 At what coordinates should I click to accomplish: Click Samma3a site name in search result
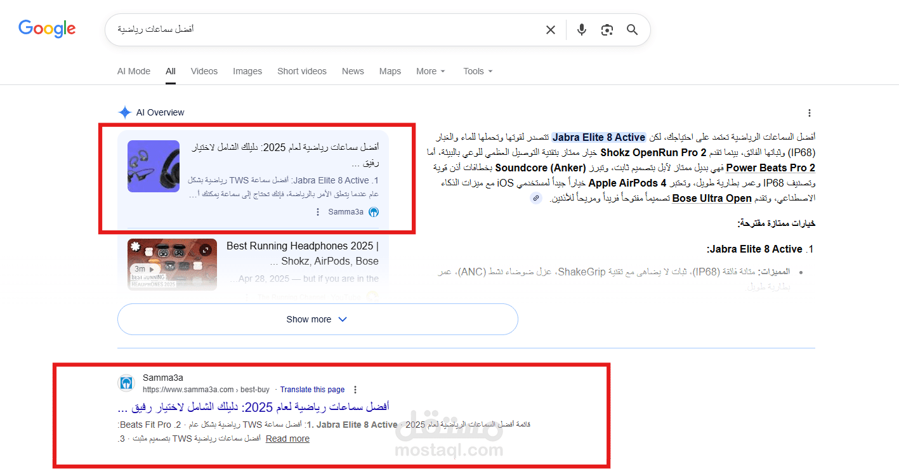[163, 378]
